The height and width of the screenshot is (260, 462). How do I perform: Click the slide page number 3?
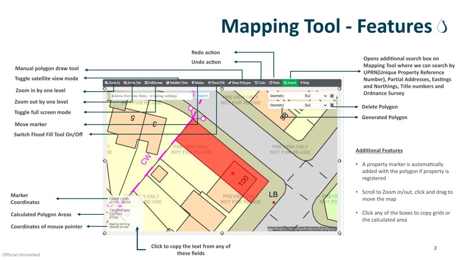pos(435,248)
